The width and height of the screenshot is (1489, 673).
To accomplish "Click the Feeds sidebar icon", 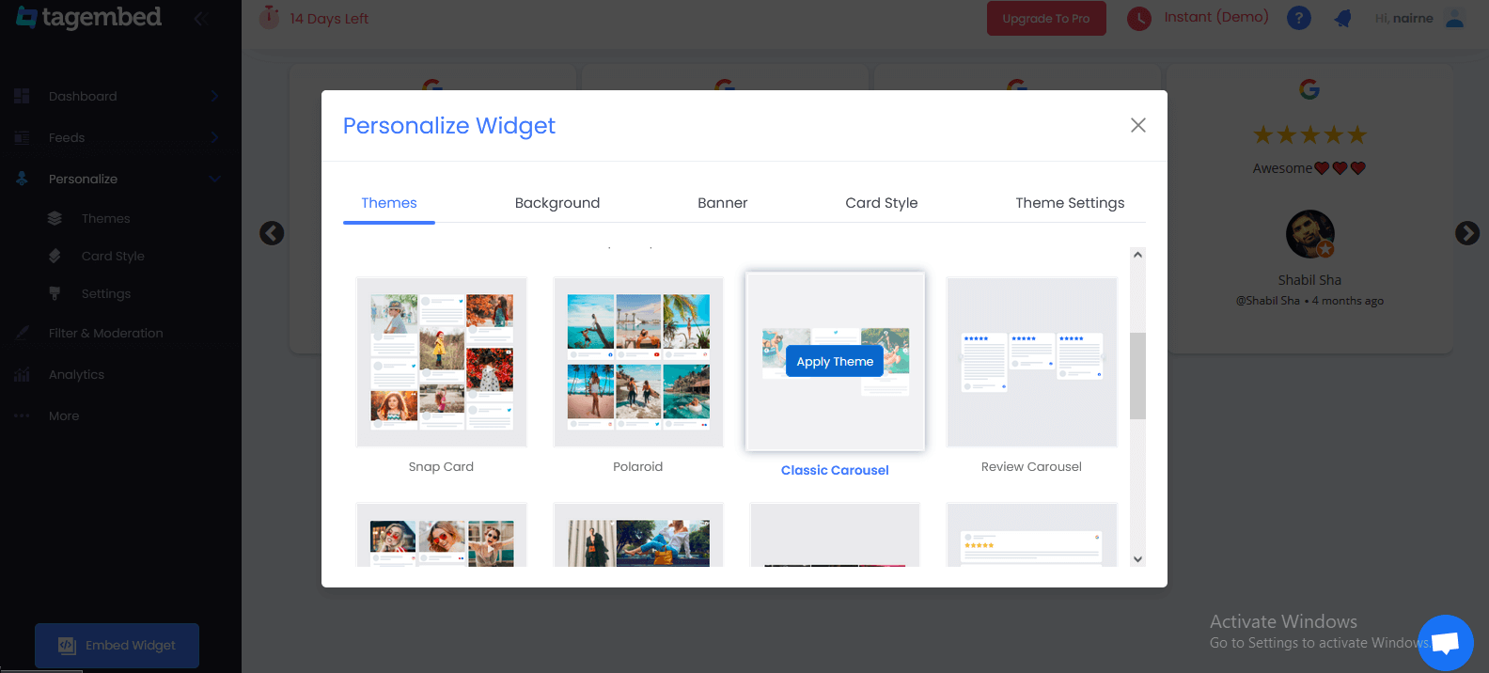I will (22, 137).
